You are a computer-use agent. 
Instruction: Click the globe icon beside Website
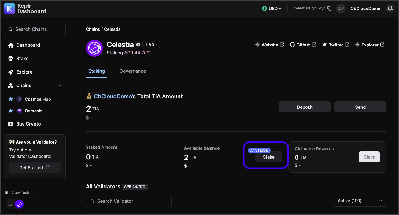pos(257,45)
